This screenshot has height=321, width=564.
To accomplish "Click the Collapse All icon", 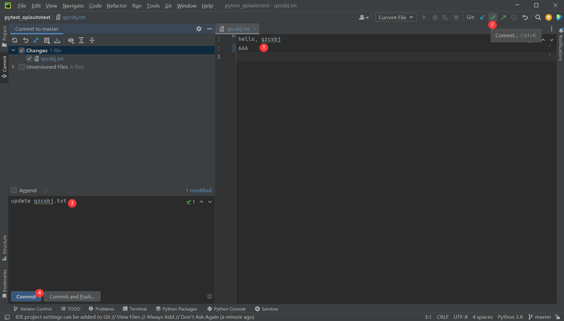I will pos(92,40).
